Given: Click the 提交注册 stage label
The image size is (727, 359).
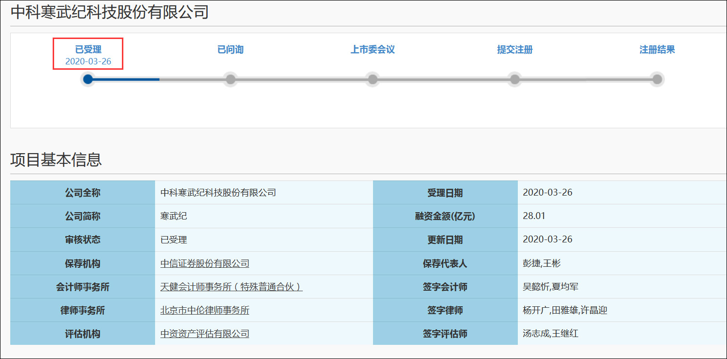Looking at the screenshot, I should tap(515, 49).
